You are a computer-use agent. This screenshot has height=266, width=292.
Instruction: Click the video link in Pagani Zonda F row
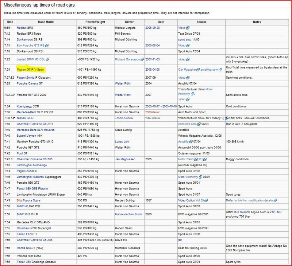181,78
